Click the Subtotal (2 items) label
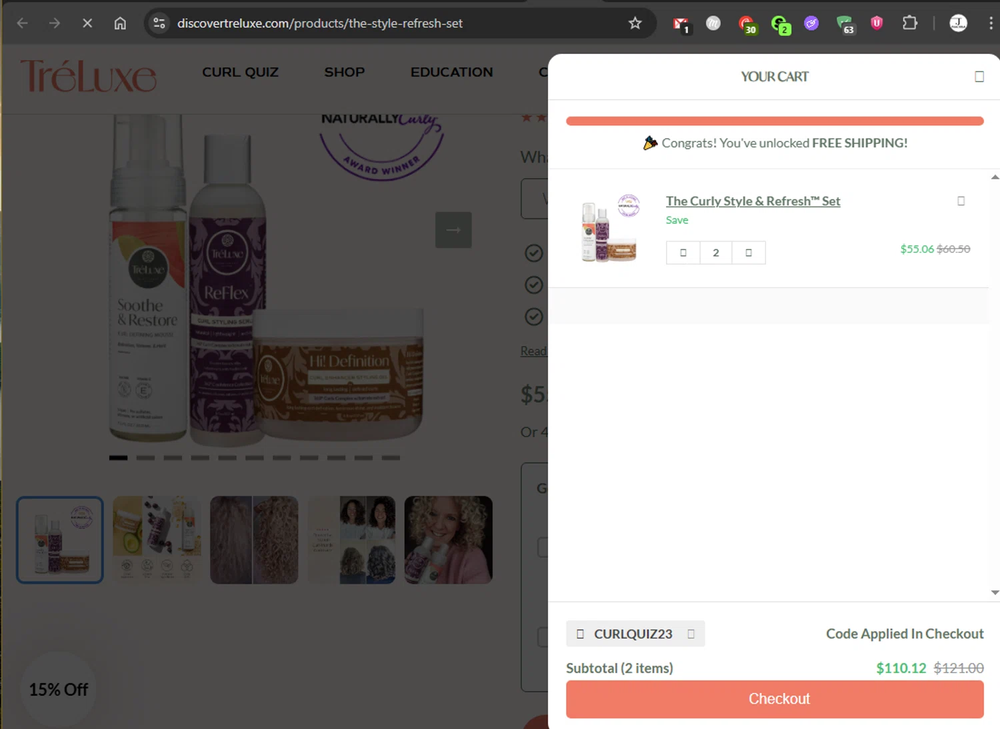The image size is (1000, 729). tap(619, 668)
